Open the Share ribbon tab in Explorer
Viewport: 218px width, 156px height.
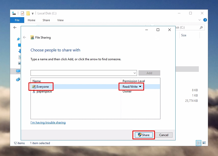[46, 20]
